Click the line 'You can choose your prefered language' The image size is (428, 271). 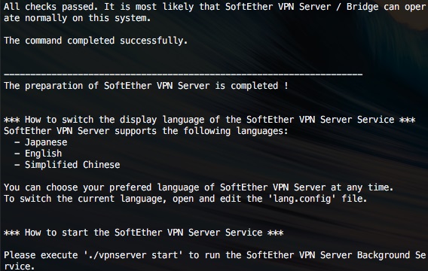[x=199, y=187]
